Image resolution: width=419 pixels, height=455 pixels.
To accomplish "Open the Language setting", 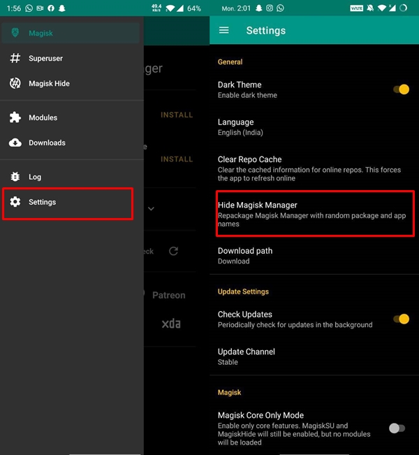I will [x=314, y=127].
